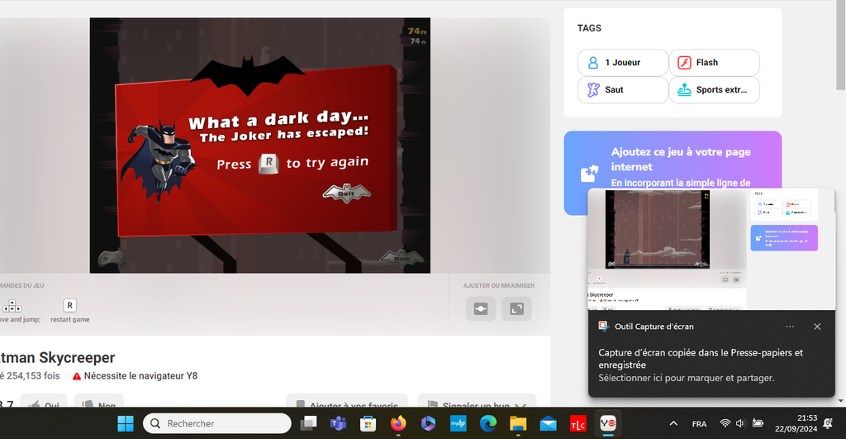Open Copilot from the taskbar

(x=429, y=423)
